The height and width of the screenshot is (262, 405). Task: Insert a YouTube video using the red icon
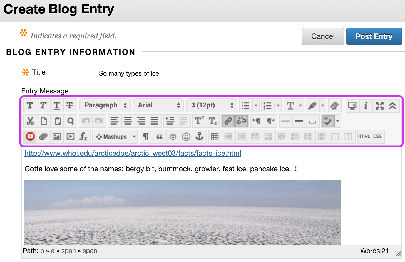coord(30,136)
